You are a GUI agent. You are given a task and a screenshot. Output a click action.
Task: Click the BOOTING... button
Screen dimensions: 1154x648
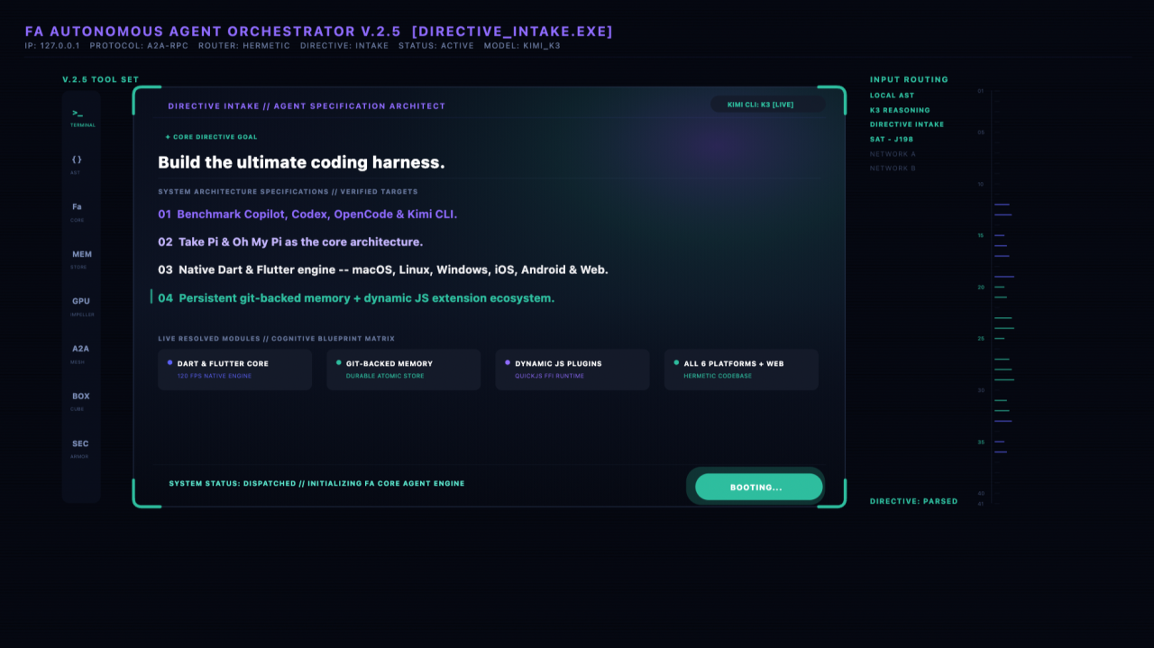[758, 488]
